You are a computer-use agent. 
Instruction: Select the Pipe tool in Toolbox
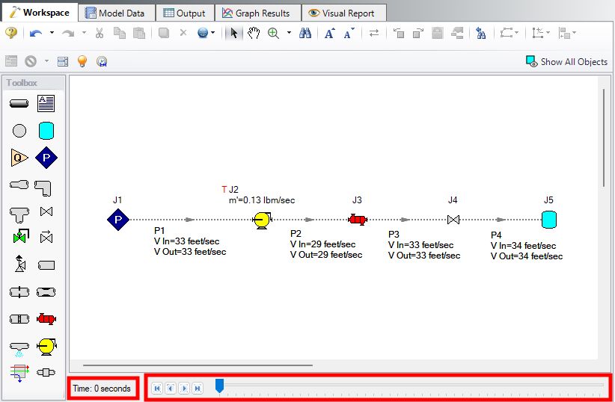[19, 103]
